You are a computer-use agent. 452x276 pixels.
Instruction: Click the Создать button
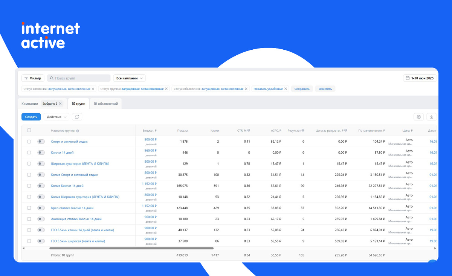pos(31,117)
